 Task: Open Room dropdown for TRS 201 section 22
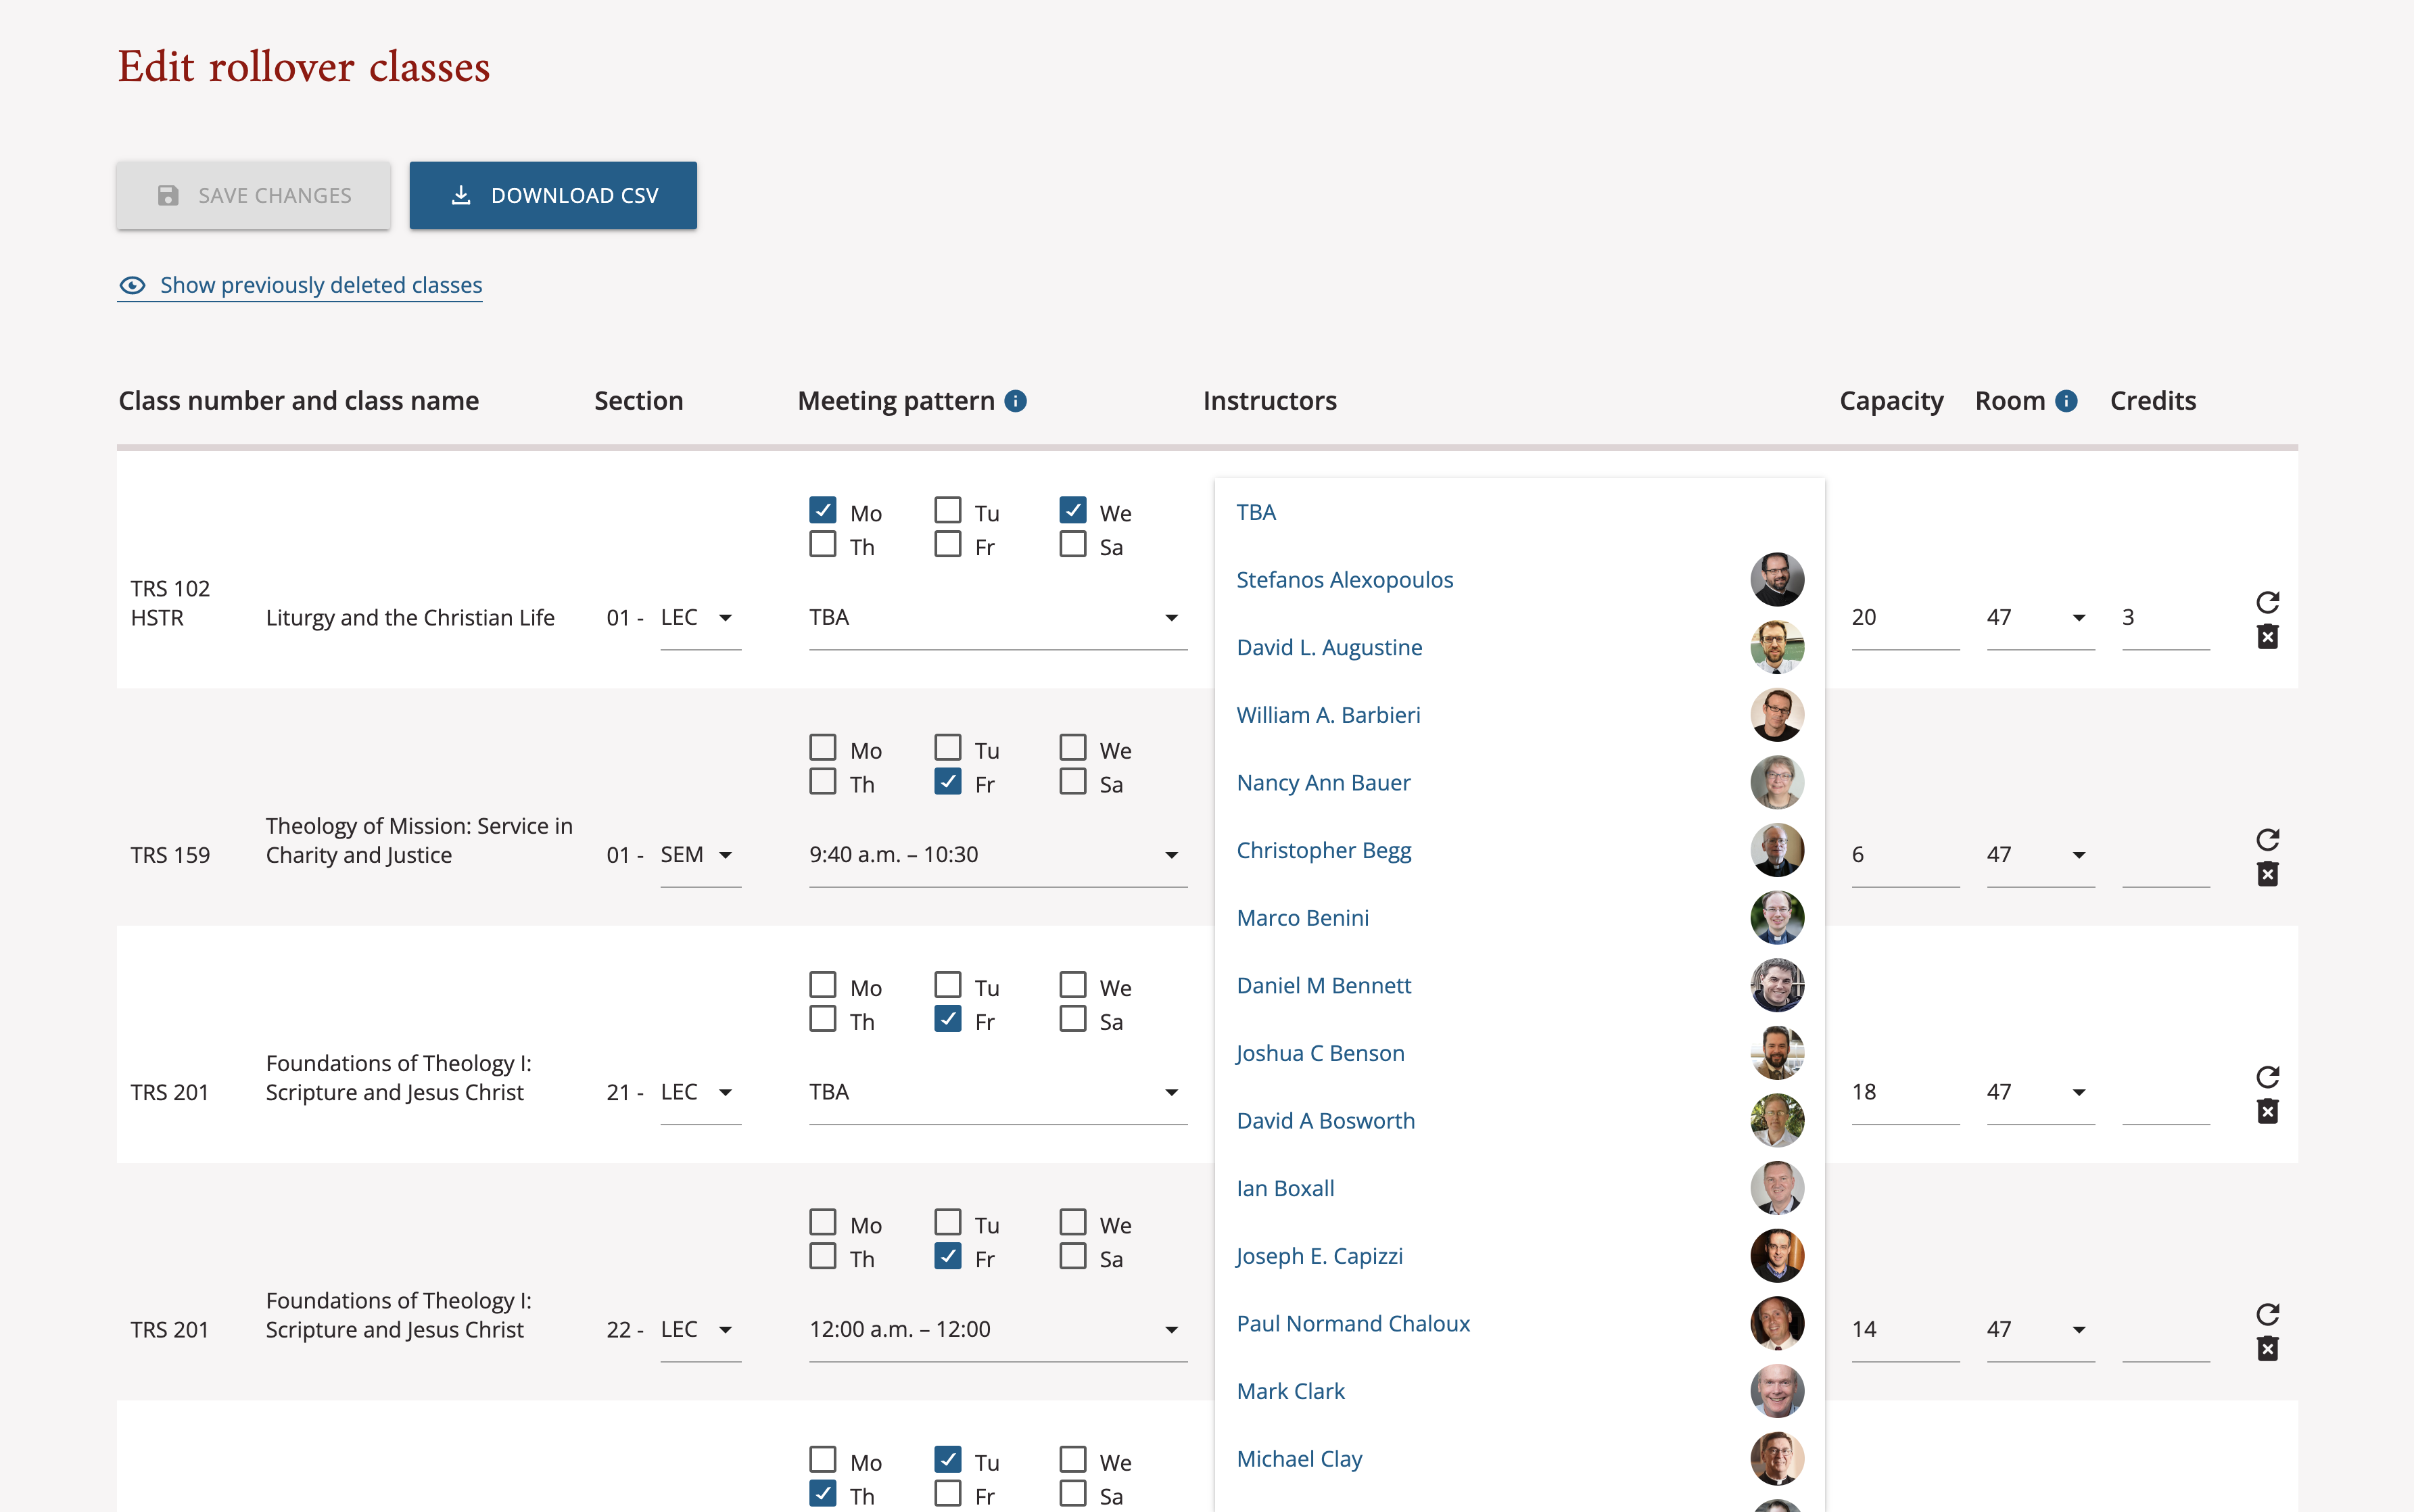[x=2040, y=1330]
